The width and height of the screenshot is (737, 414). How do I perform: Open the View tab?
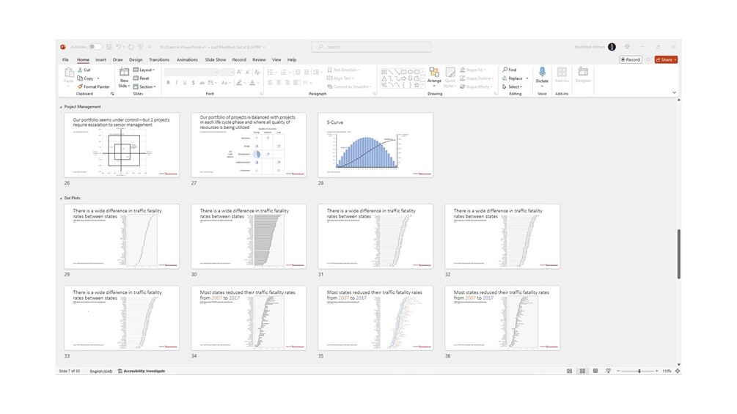click(276, 60)
